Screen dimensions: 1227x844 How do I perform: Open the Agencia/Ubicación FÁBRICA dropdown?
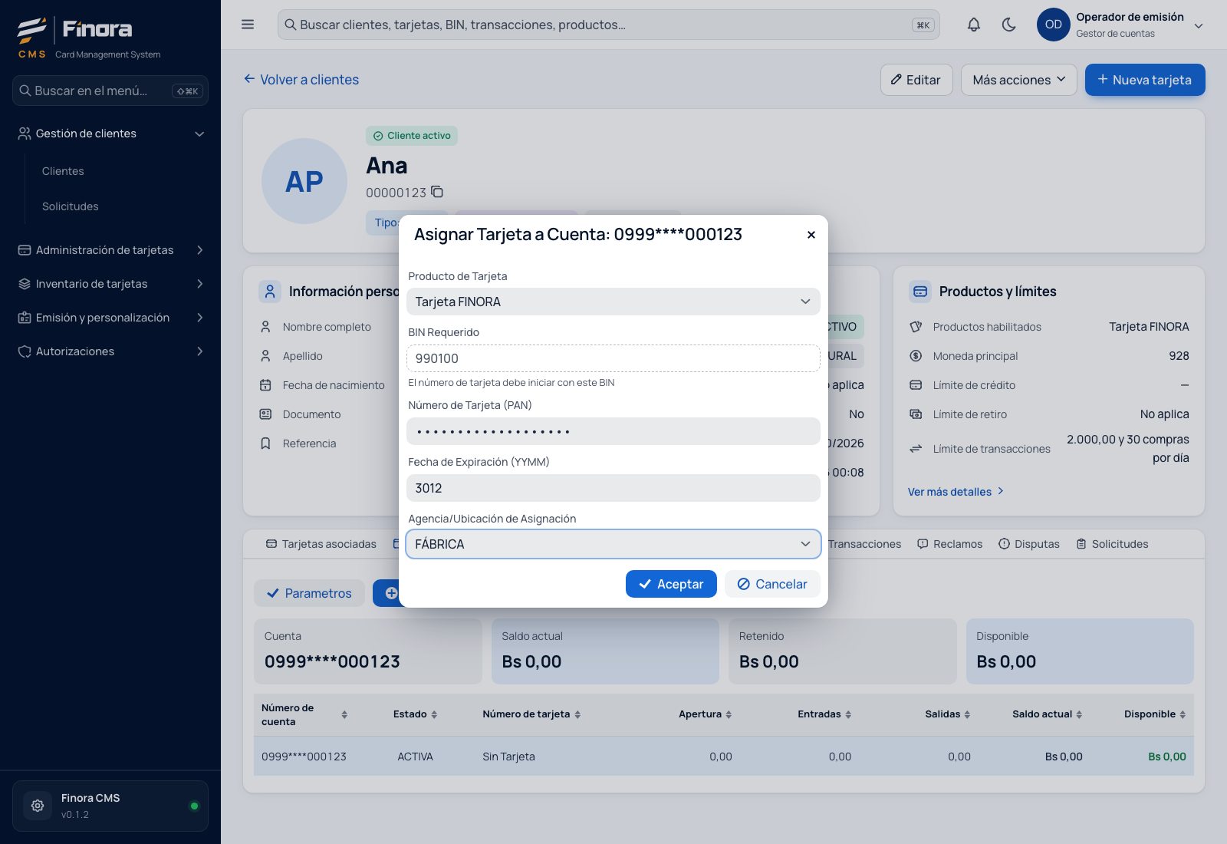point(613,544)
